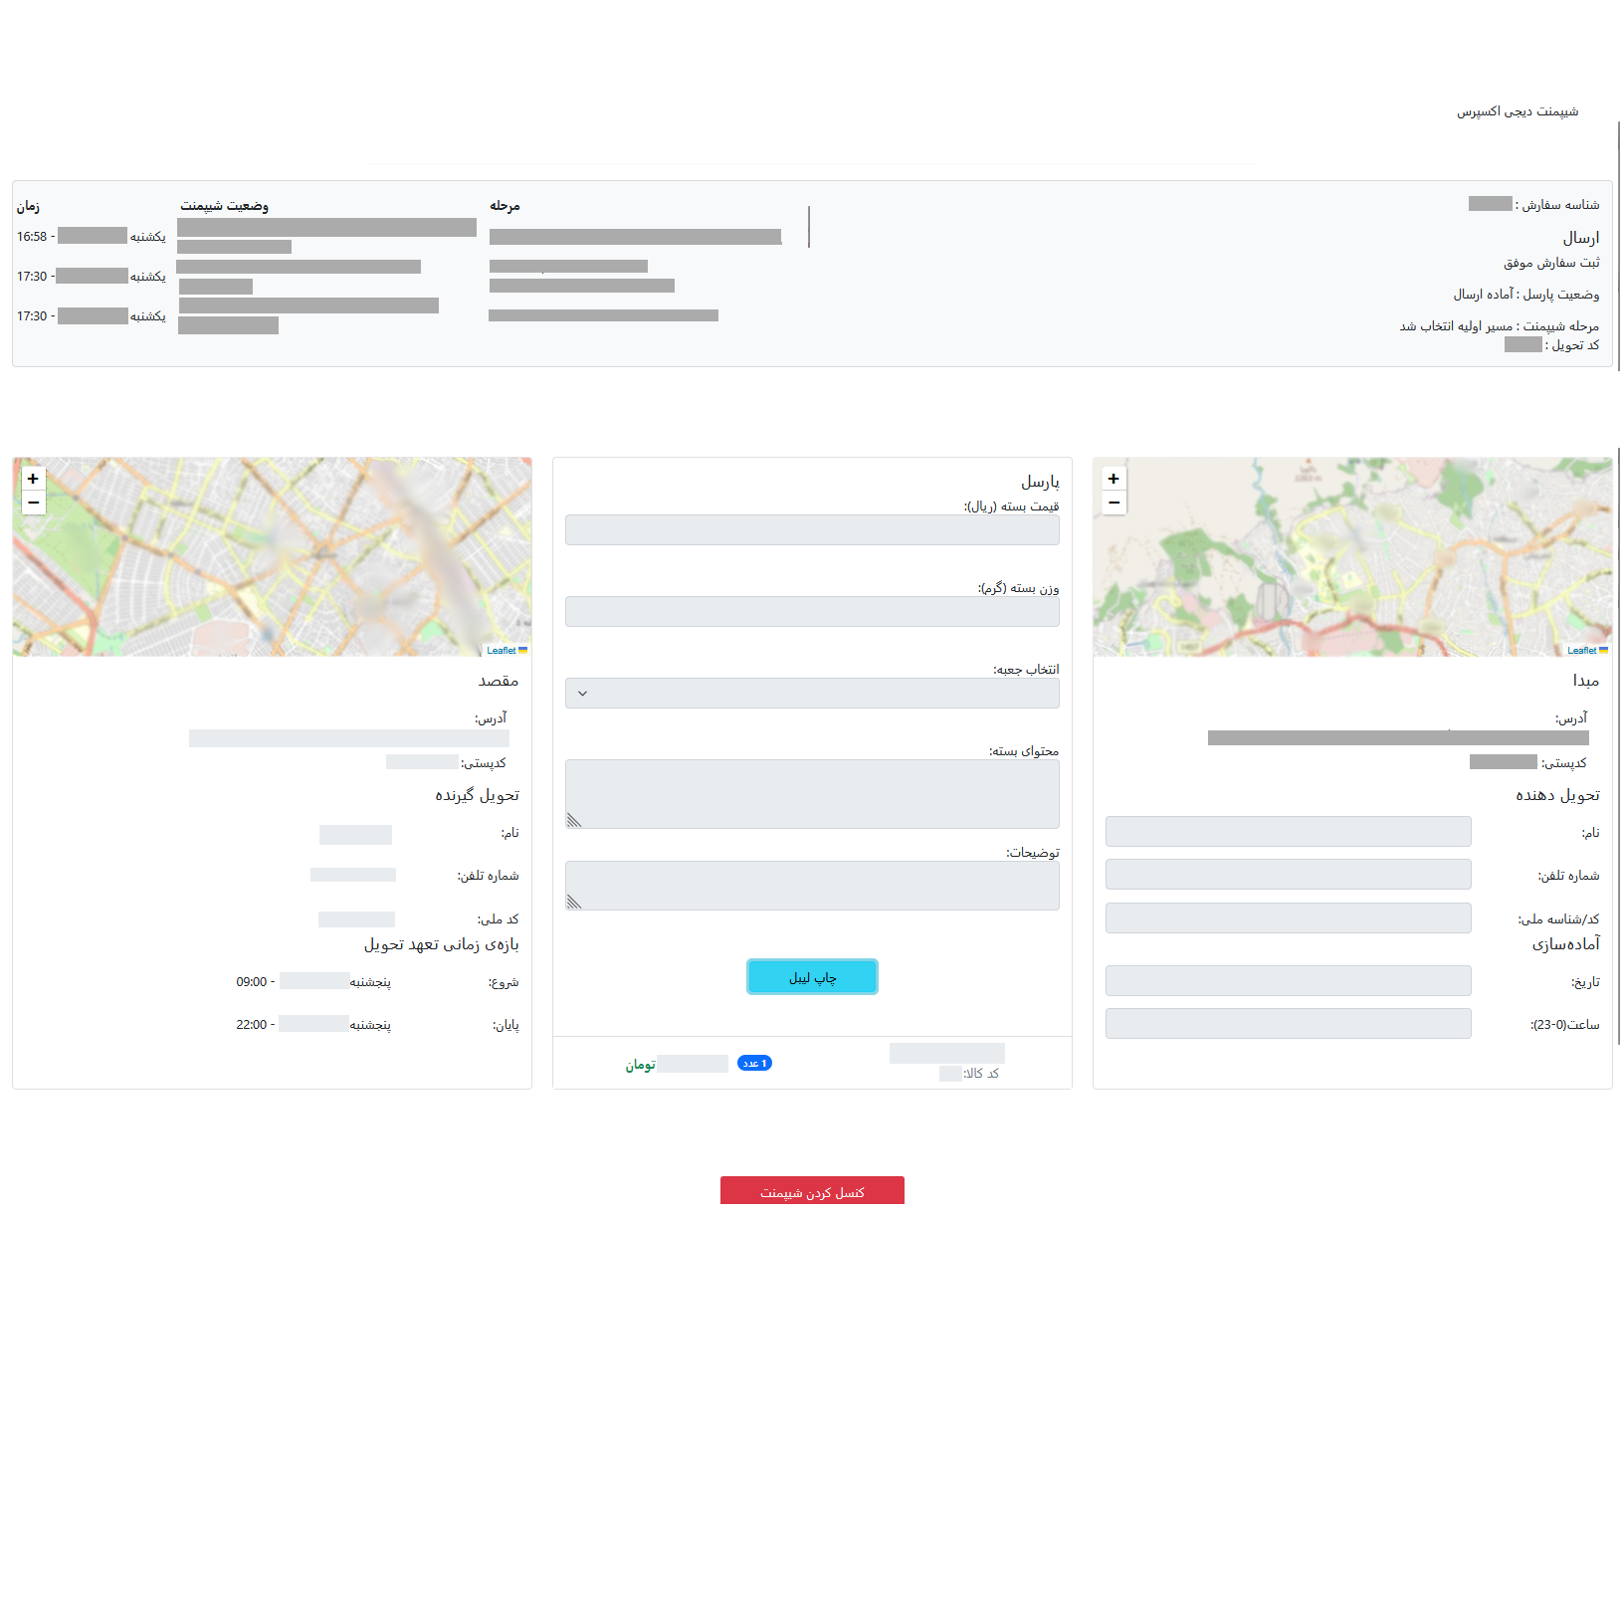Screen dimensions: 1622x1622
Task: Click the 22:00 end time value
Action: click(x=252, y=1024)
